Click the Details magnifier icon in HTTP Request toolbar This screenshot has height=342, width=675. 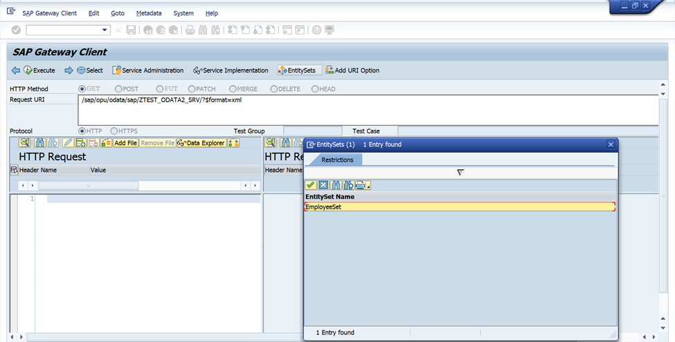(24, 142)
